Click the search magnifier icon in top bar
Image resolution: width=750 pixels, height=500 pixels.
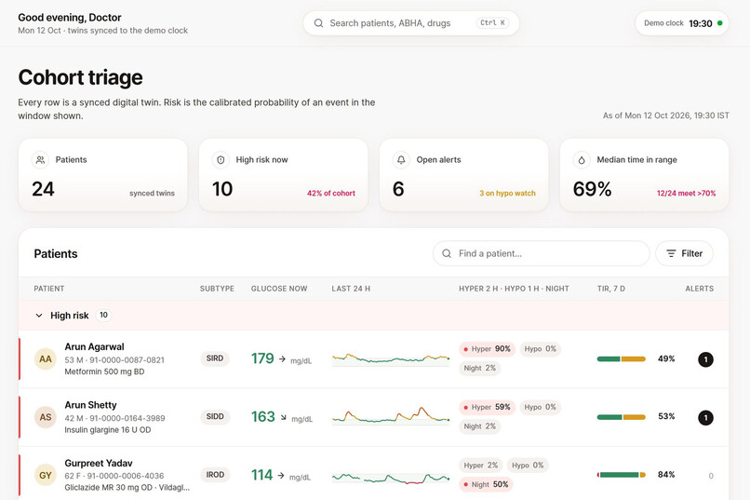click(x=318, y=23)
